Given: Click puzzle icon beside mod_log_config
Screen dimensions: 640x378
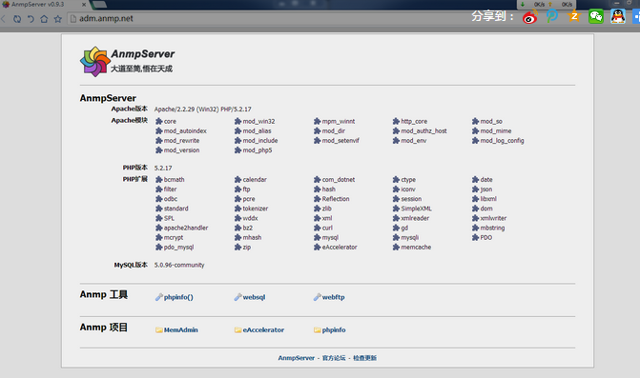Looking at the screenshot, I should click(475, 141).
